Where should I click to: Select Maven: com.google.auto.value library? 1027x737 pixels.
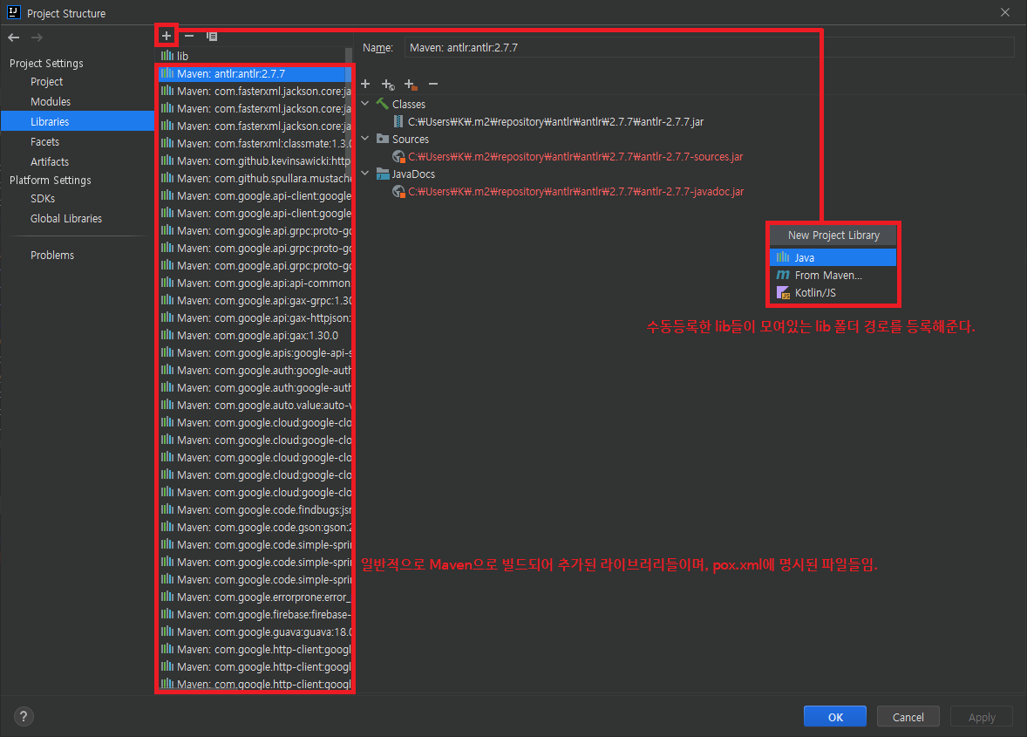pyautogui.click(x=254, y=405)
